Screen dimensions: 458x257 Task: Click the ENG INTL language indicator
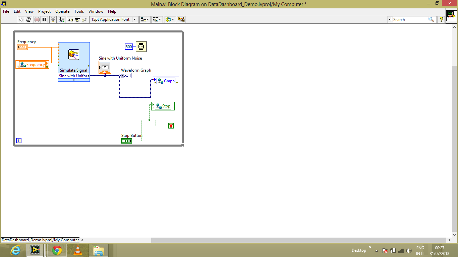coord(420,251)
